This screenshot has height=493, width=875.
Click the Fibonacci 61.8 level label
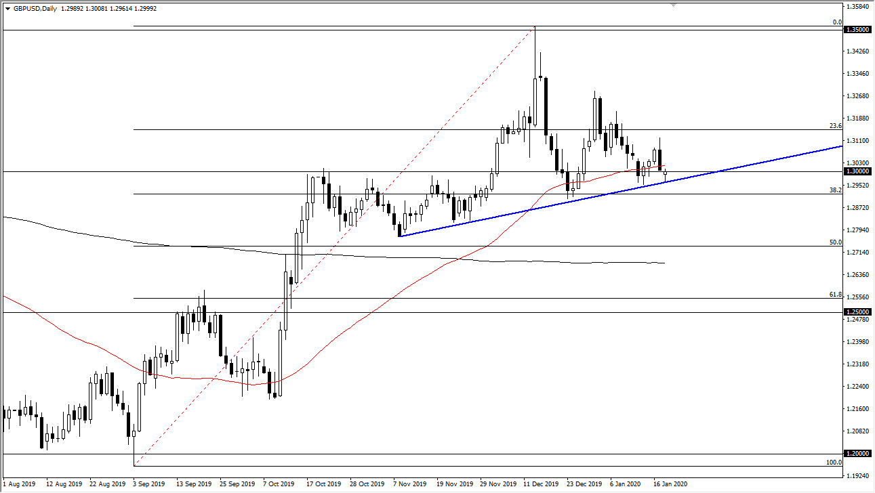coord(835,295)
